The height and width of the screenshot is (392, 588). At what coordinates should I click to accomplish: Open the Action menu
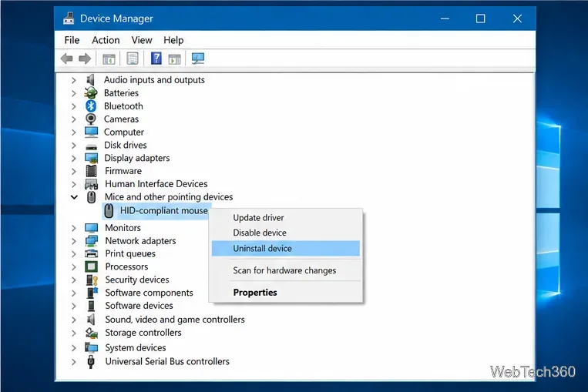pyautogui.click(x=106, y=40)
